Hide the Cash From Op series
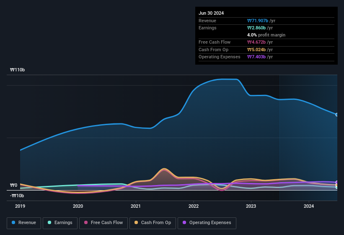This screenshot has width=344, height=235. point(153,223)
